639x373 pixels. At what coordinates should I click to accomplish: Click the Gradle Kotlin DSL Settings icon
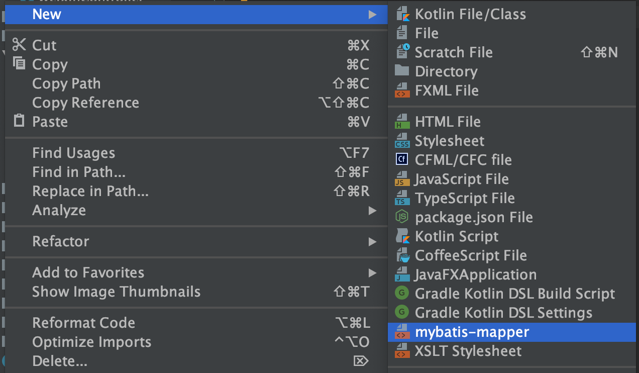point(402,313)
